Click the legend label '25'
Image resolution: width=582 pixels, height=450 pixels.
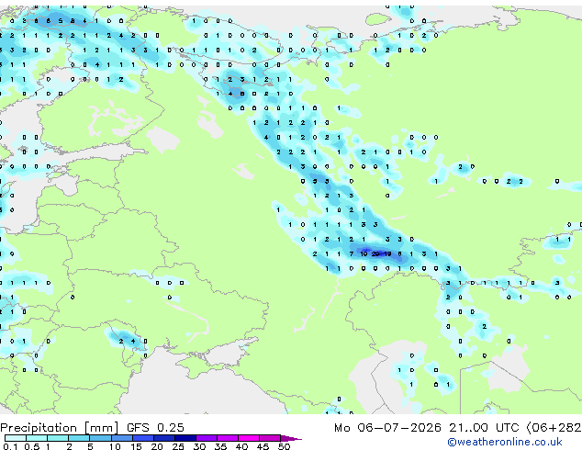pyautogui.click(x=178, y=446)
